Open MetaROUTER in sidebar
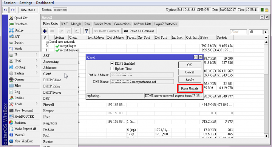 pyautogui.click(x=24, y=117)
